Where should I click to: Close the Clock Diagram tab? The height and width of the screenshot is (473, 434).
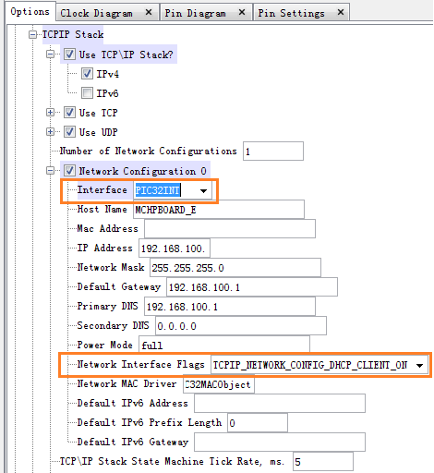coord(149,12)
